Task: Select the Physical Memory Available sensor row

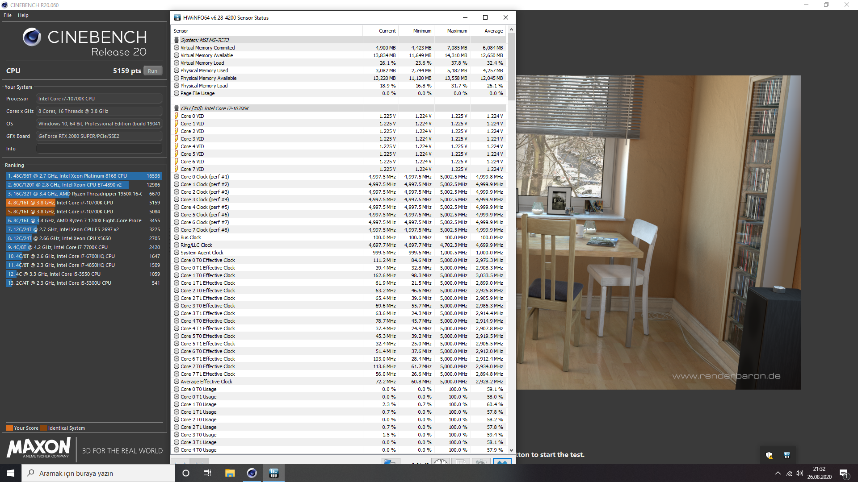Action: pos(339,78)
